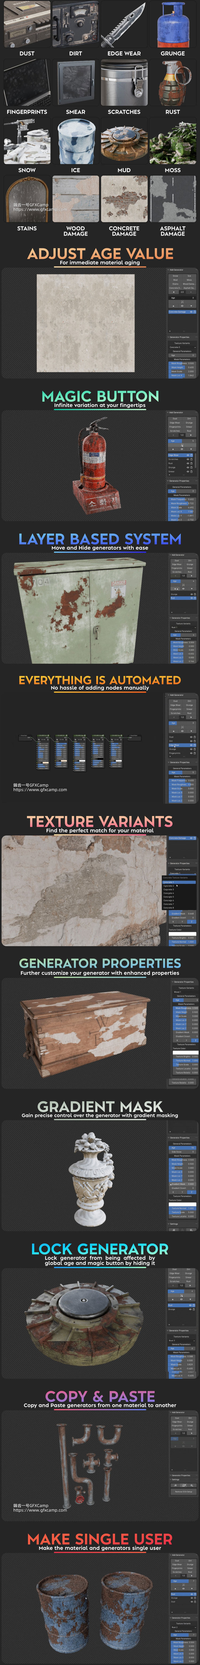Select Concrete 5 from texture variants list
The width and height of the screenshot is (200, 1665).
(x=179, y=897)
